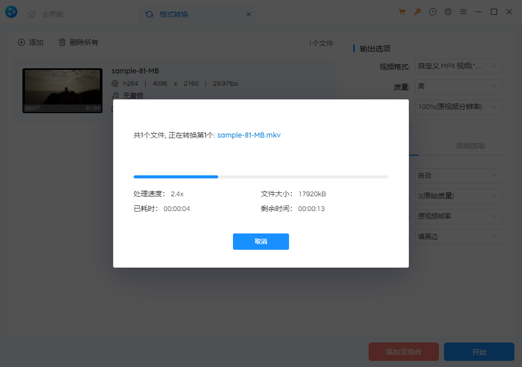
Task: Open the 质量 quality dropdown showing 高
Action: (x=458, y=87)
